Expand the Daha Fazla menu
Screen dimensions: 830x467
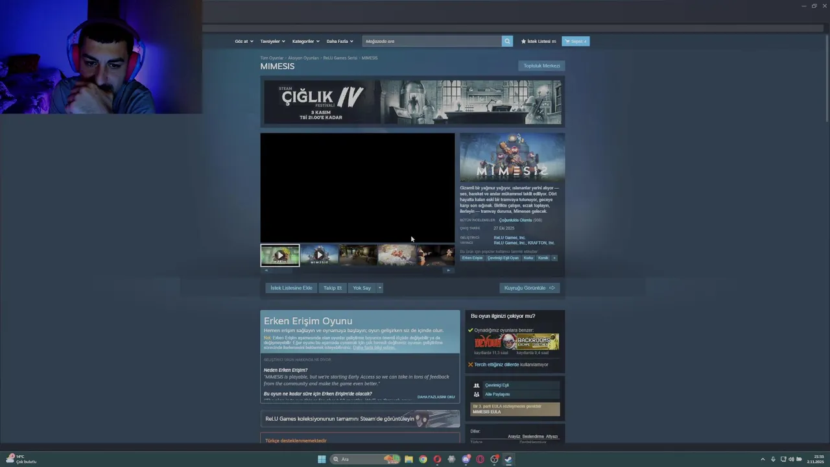(340, 41)
